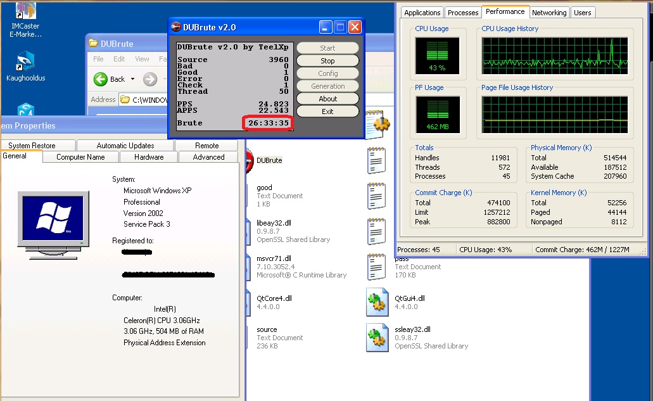Select the file named 'ssleay32.dll'
Image resolution: width=653 pixels, height=401 pixels.
[x=413, y=329]
